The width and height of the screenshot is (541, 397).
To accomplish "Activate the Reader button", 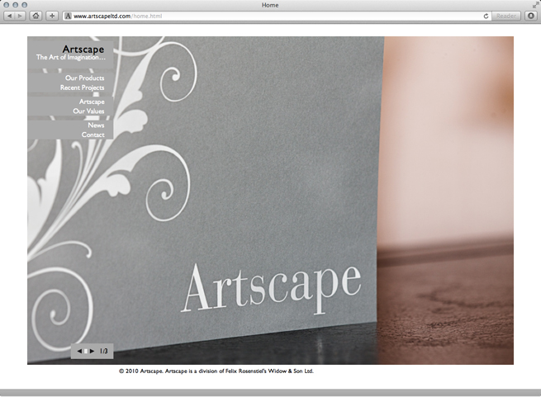I will [506, 16].
